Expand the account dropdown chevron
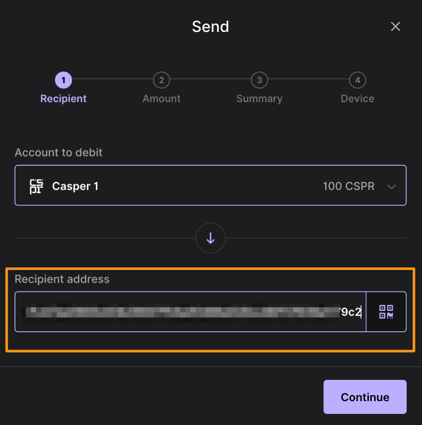Image resolution: width=422 pixels, height=425 pixels. pos(391,187)
